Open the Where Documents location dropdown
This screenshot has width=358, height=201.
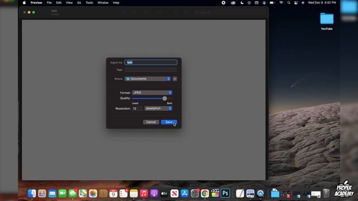pyautogui.click(x=148, y=79)
